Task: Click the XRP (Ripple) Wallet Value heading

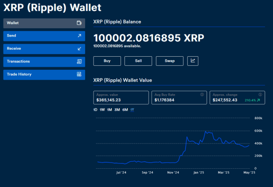Action: 123,80
